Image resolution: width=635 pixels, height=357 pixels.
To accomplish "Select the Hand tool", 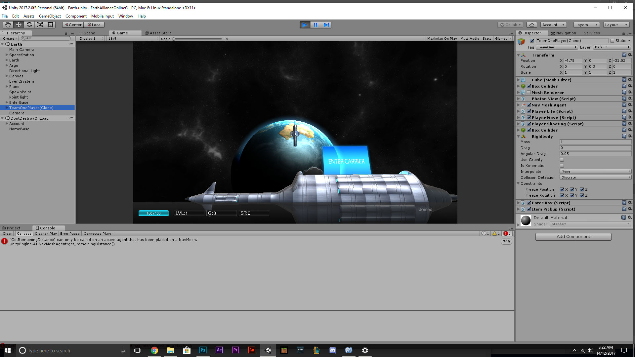I will [x=8, y=25].
